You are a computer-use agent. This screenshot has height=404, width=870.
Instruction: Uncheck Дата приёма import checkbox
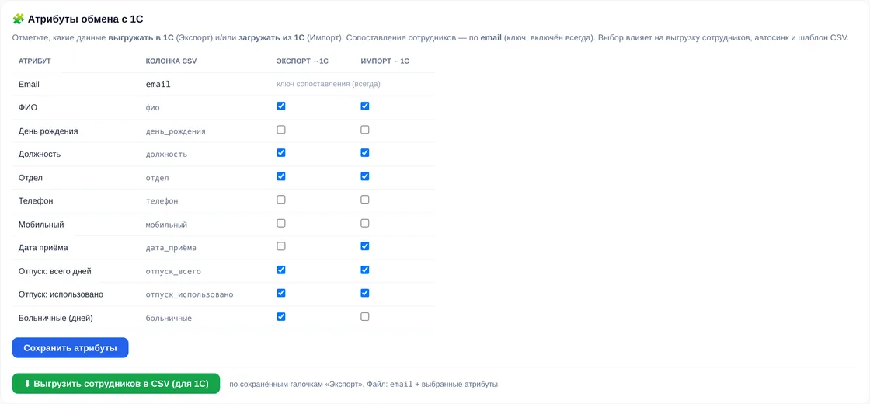tap(364, 246)
